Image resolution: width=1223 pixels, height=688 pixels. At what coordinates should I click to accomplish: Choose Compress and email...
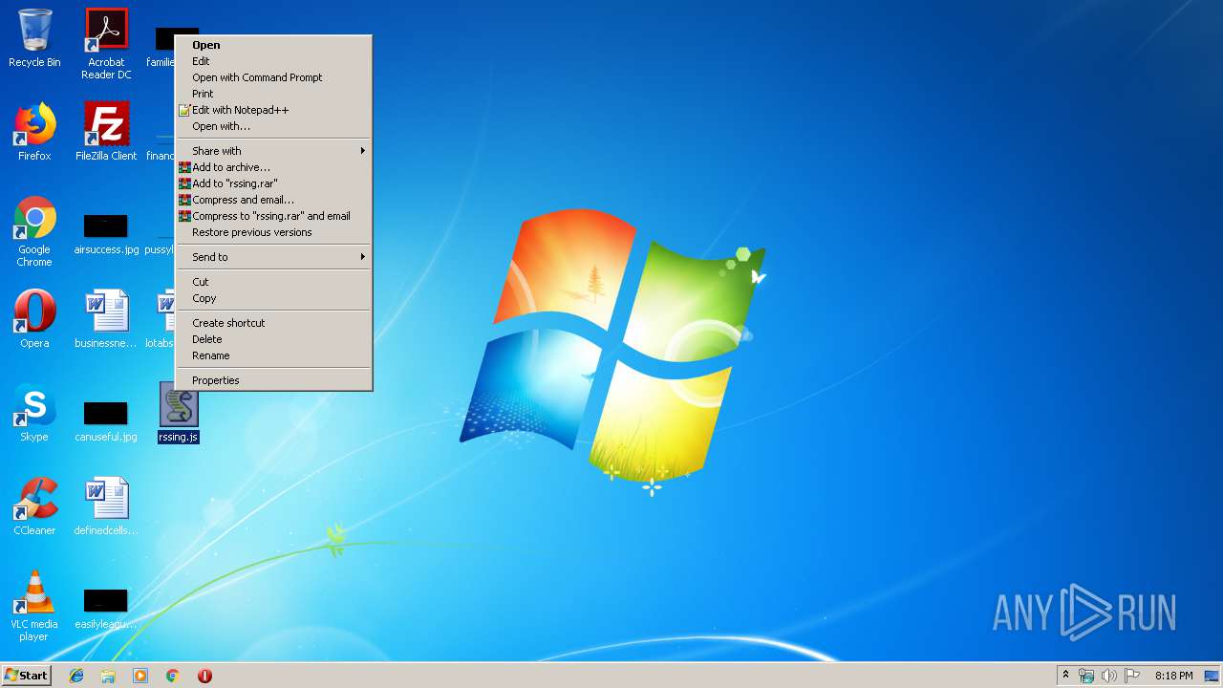(x=273, y=200)
